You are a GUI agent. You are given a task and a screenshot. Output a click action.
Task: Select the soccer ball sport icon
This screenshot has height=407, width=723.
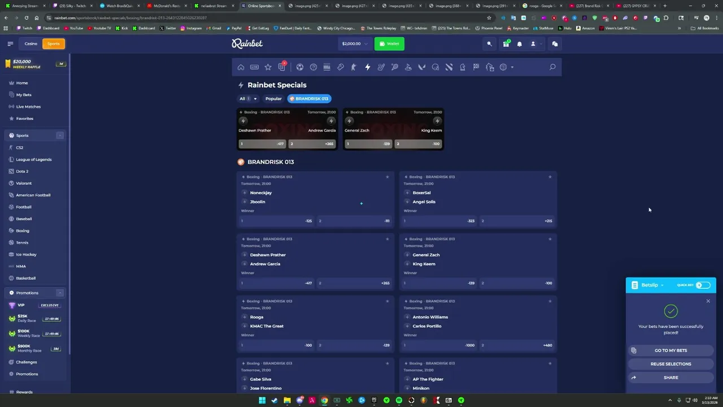click(x=300, y=67)
